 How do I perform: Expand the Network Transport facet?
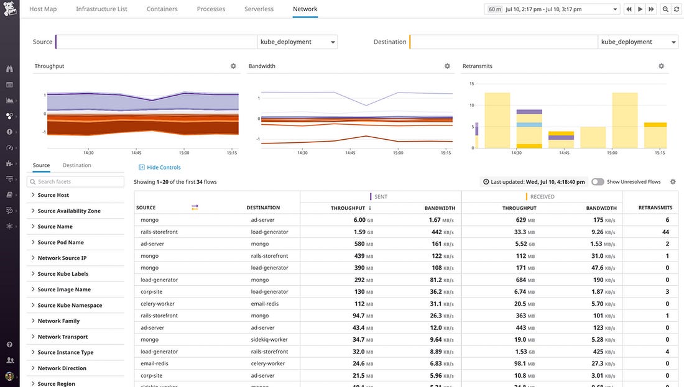75,337
